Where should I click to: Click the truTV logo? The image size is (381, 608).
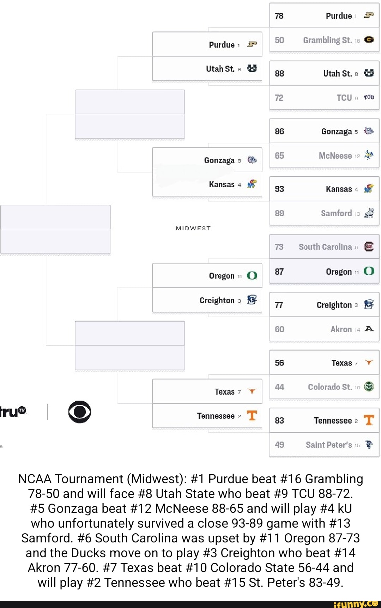coord(13,412)
